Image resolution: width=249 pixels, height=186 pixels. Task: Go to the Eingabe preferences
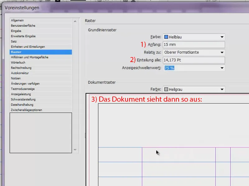(41, 31)
